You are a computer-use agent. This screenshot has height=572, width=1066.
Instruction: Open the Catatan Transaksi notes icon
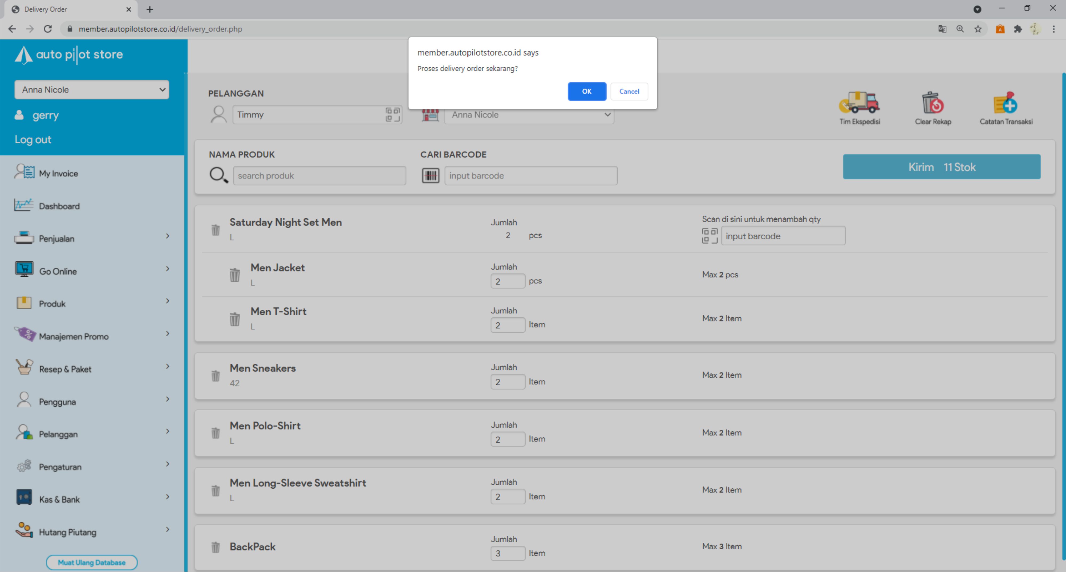(x=1005, y=103)
